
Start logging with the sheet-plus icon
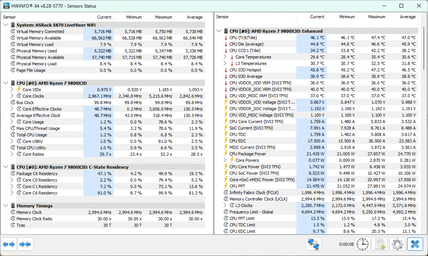pos(380,244)
